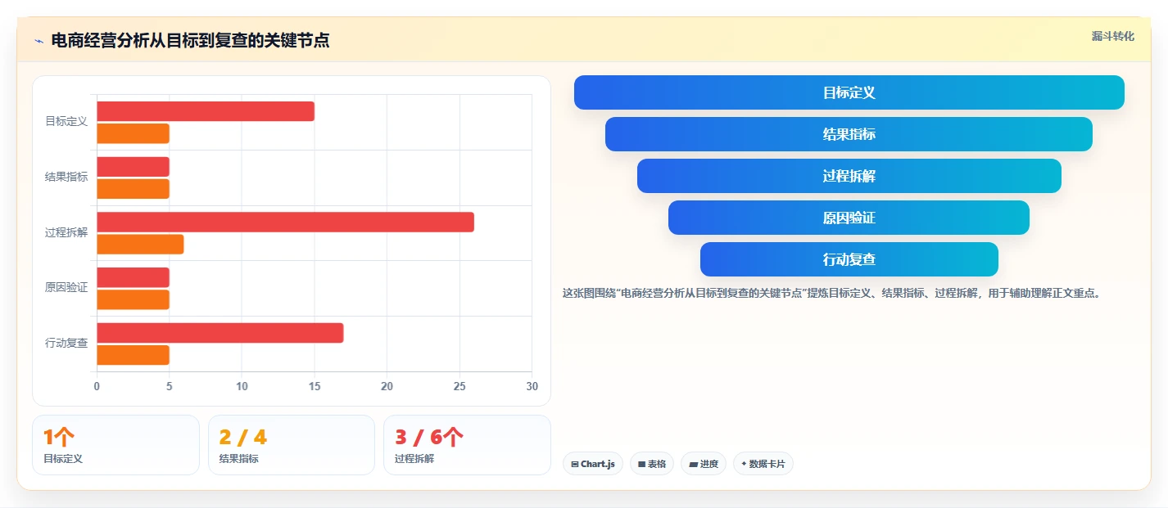Click the red bar for 目标定义

(206, 111)
